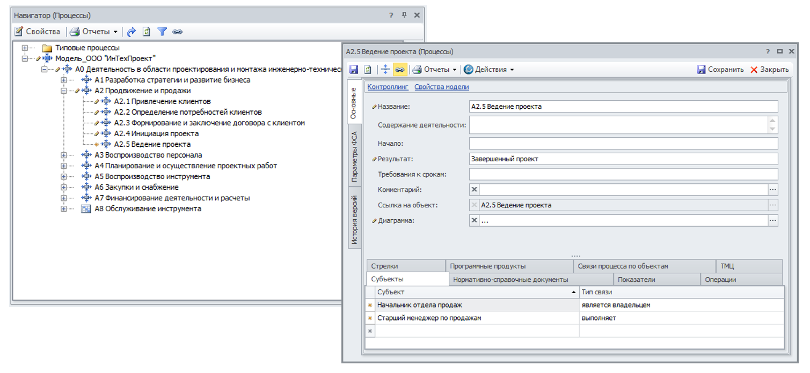Click the refresh icon in Navigator toolbar
Viewport: 810px width, 373px height.
tap(147, 32)
